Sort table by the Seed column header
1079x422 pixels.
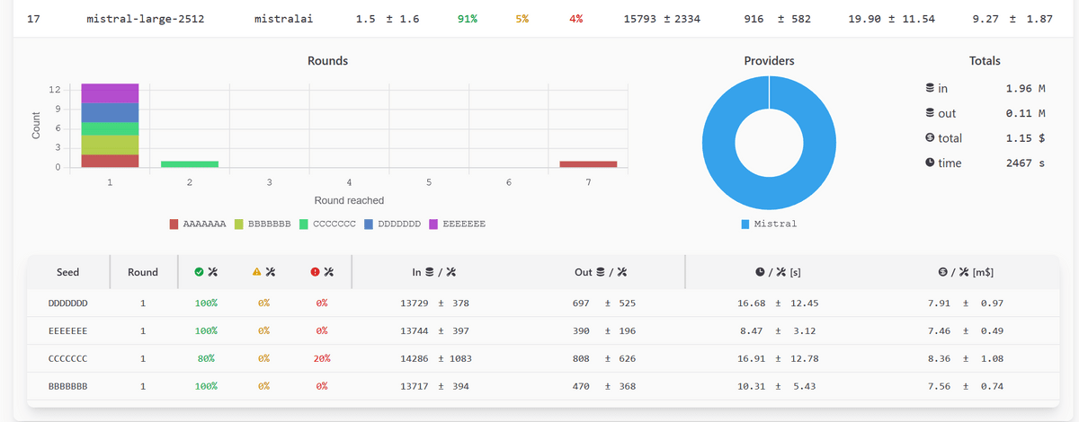[67, 272]
